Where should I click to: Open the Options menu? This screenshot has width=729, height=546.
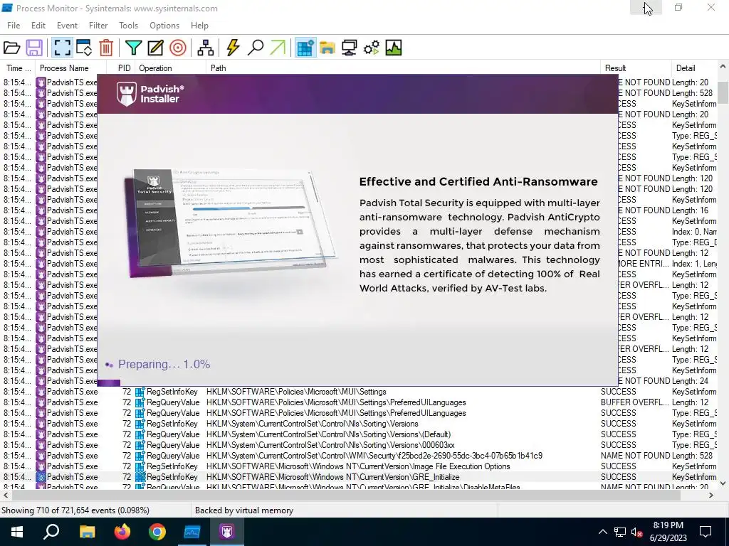[x=164, y=26]
